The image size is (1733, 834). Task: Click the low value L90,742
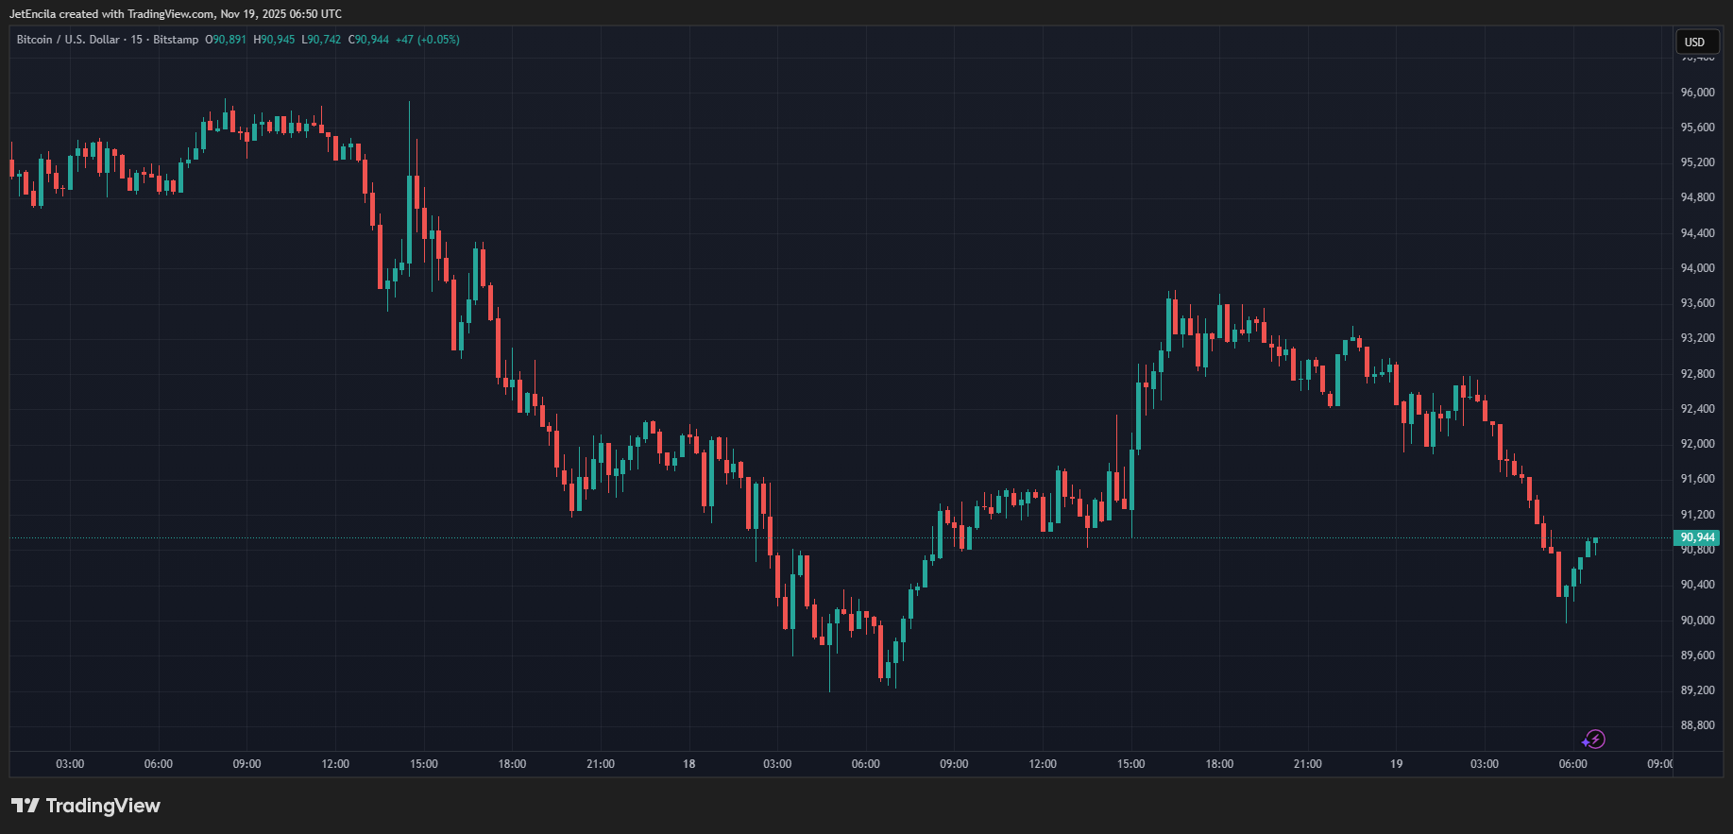pos(321,40)
